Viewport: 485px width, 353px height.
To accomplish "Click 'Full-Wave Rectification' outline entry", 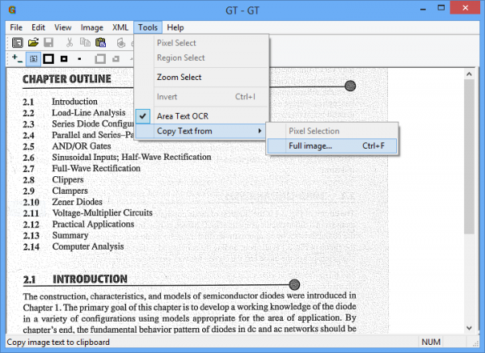I will coord(96,169).
